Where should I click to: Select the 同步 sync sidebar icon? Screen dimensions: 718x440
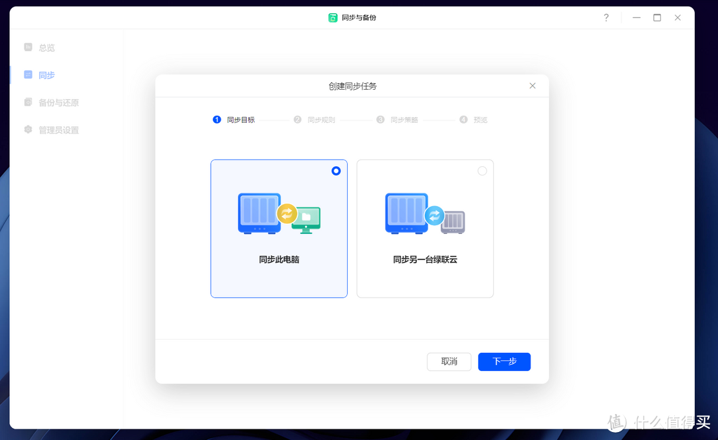coord(27,74)
